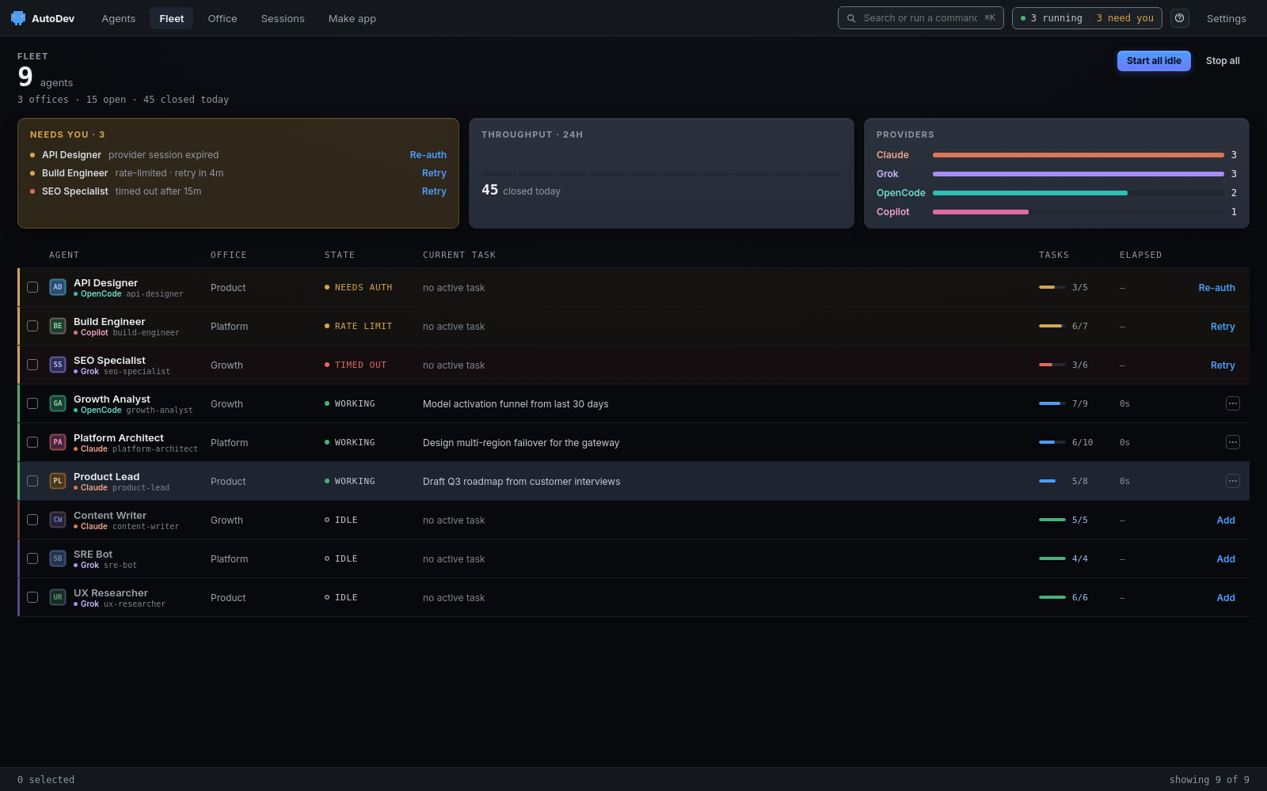
Task: Click the Grok provider usage bar
Action: tap(1079, 174)
